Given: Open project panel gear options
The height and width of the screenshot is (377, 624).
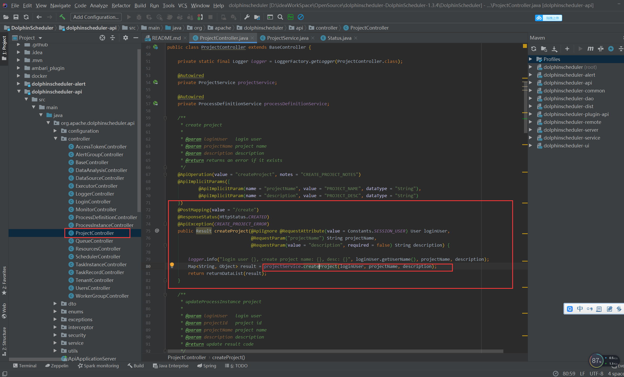Looking at the screenshot, I should coord(126,38).
